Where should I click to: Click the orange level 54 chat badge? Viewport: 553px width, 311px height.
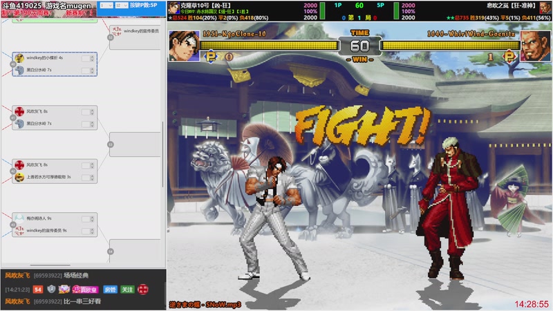pos(38,290)
